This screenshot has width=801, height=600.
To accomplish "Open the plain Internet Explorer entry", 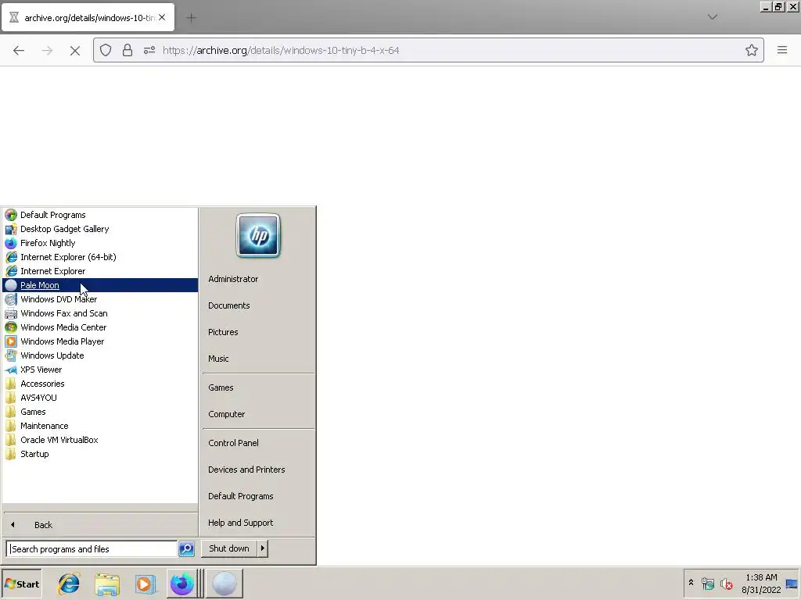I will pos(100,271).
